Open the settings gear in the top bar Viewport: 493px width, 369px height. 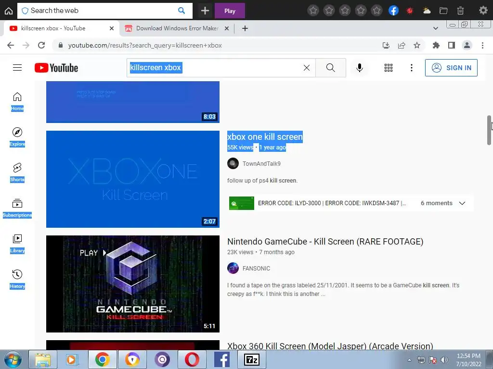pyautogui.click(x=483, y=11)
